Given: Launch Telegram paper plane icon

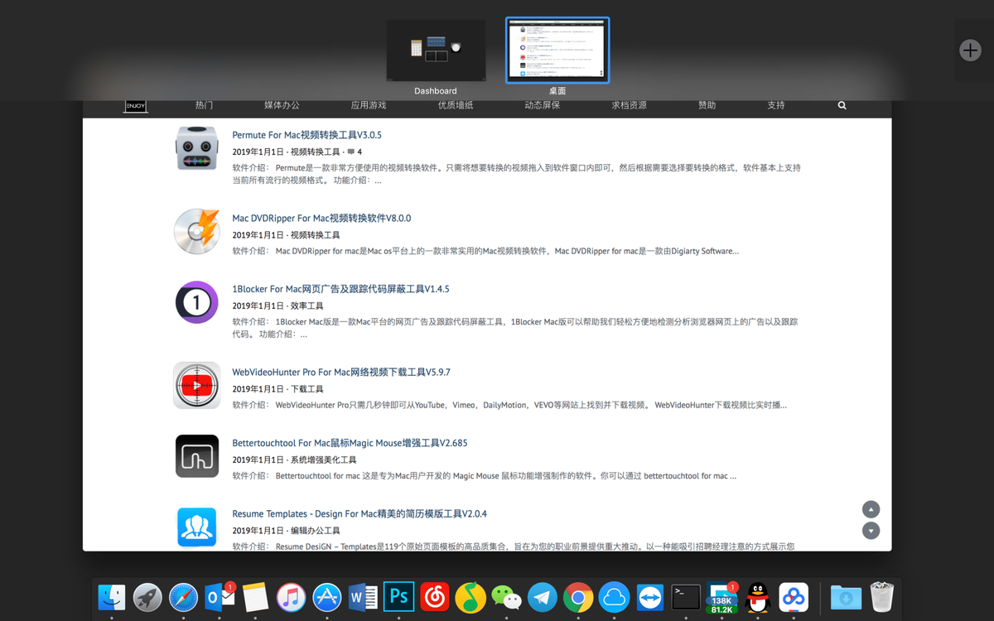Looking at the screenshot, I should [x=543, y=597].
